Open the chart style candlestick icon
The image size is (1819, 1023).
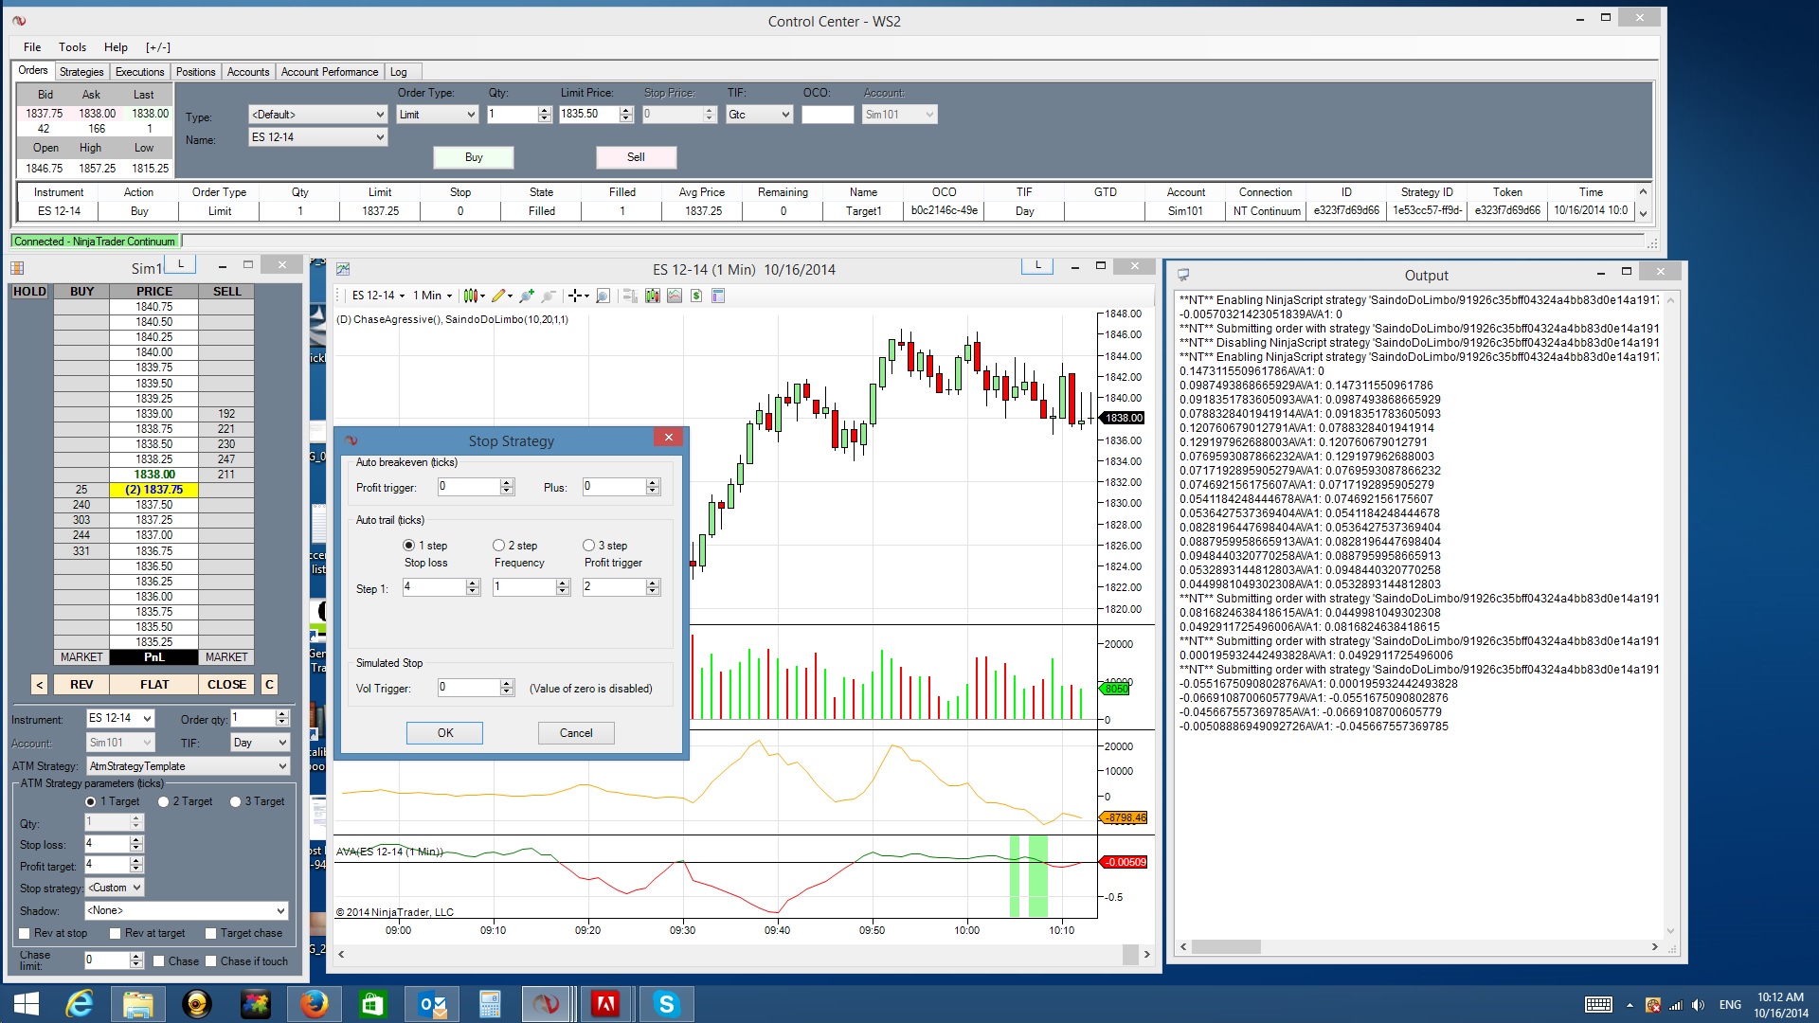pos(471,296)
